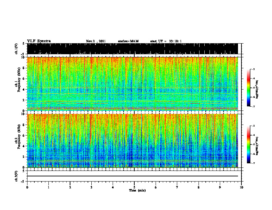The height and width of the screenshot is (210, 272).
Task: Click the time axis tick label 2
Action: [x=70, y=187]
